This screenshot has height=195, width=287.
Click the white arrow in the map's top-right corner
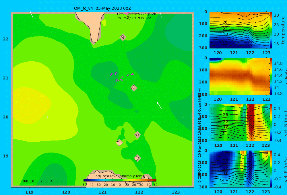click(x=161, y=15)
